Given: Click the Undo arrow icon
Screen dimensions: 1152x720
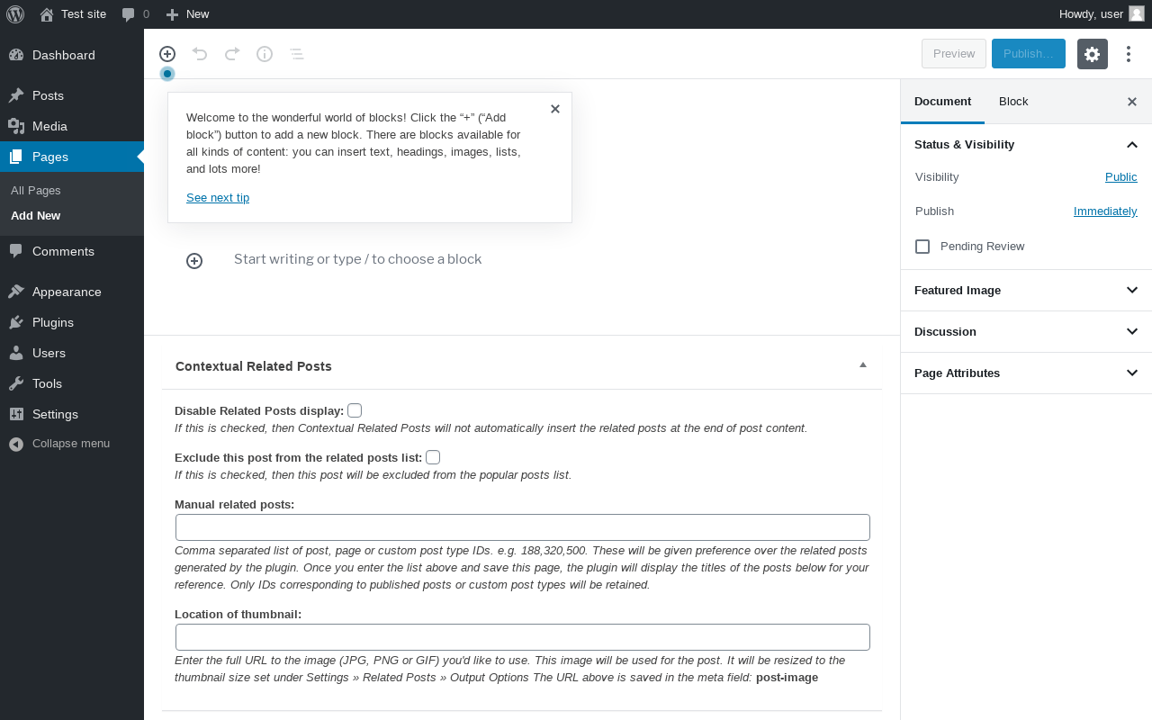Looking at the screenshot, I should [200, 54].
